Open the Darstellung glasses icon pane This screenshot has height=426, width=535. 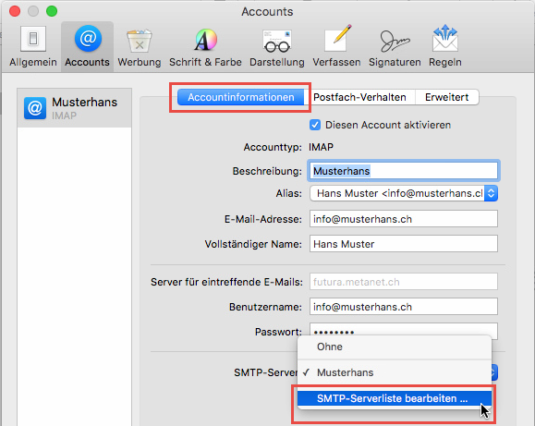point(277,46)
